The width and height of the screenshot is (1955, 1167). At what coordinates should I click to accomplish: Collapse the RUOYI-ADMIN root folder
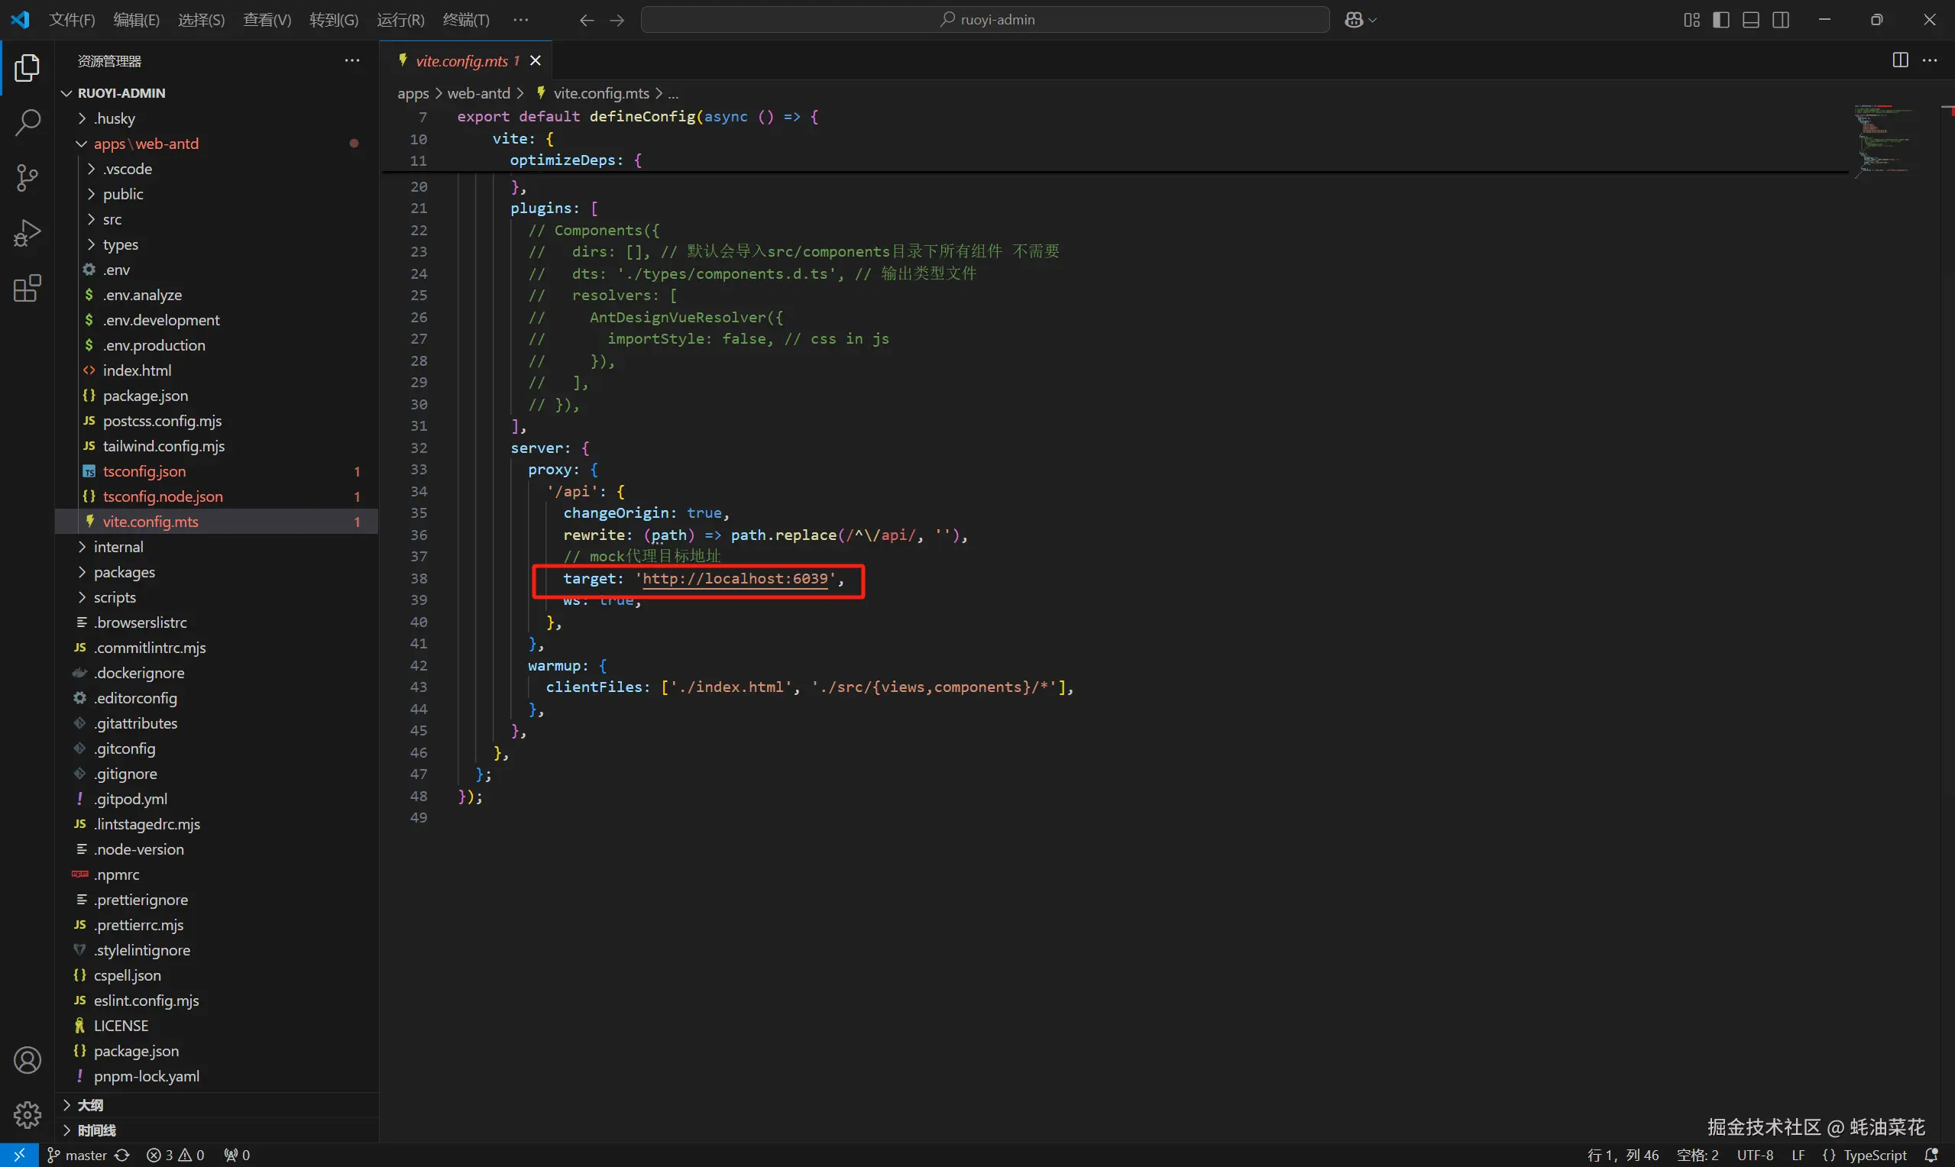point(216,92)
